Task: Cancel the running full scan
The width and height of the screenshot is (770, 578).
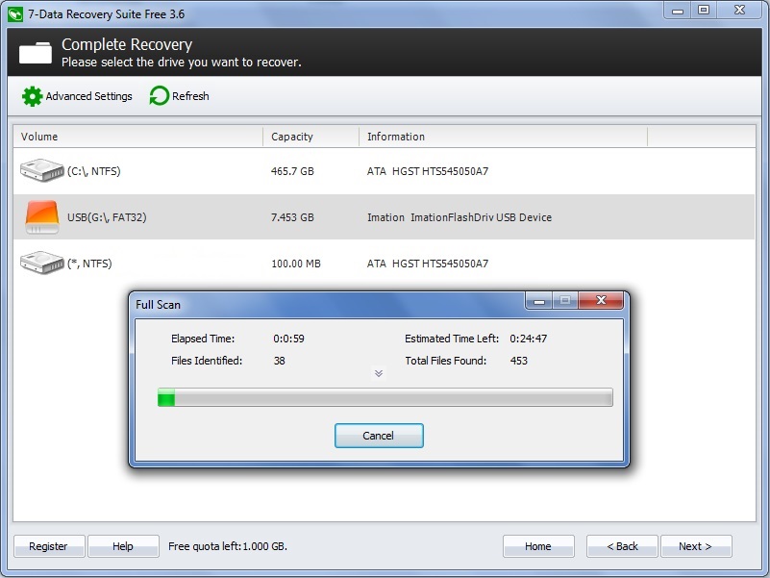Action: point(378,435)
